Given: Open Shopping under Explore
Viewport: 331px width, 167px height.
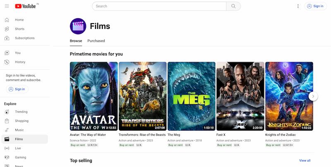Looking at the screenshot, I should [22, 121].
